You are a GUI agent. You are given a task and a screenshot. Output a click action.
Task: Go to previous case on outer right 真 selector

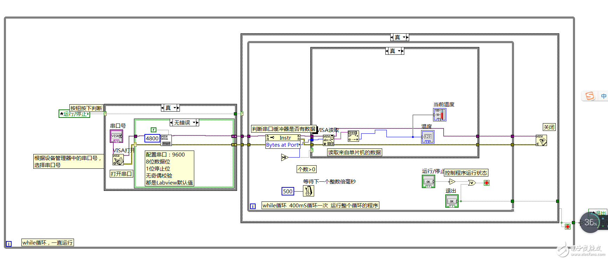click(392, 37)
